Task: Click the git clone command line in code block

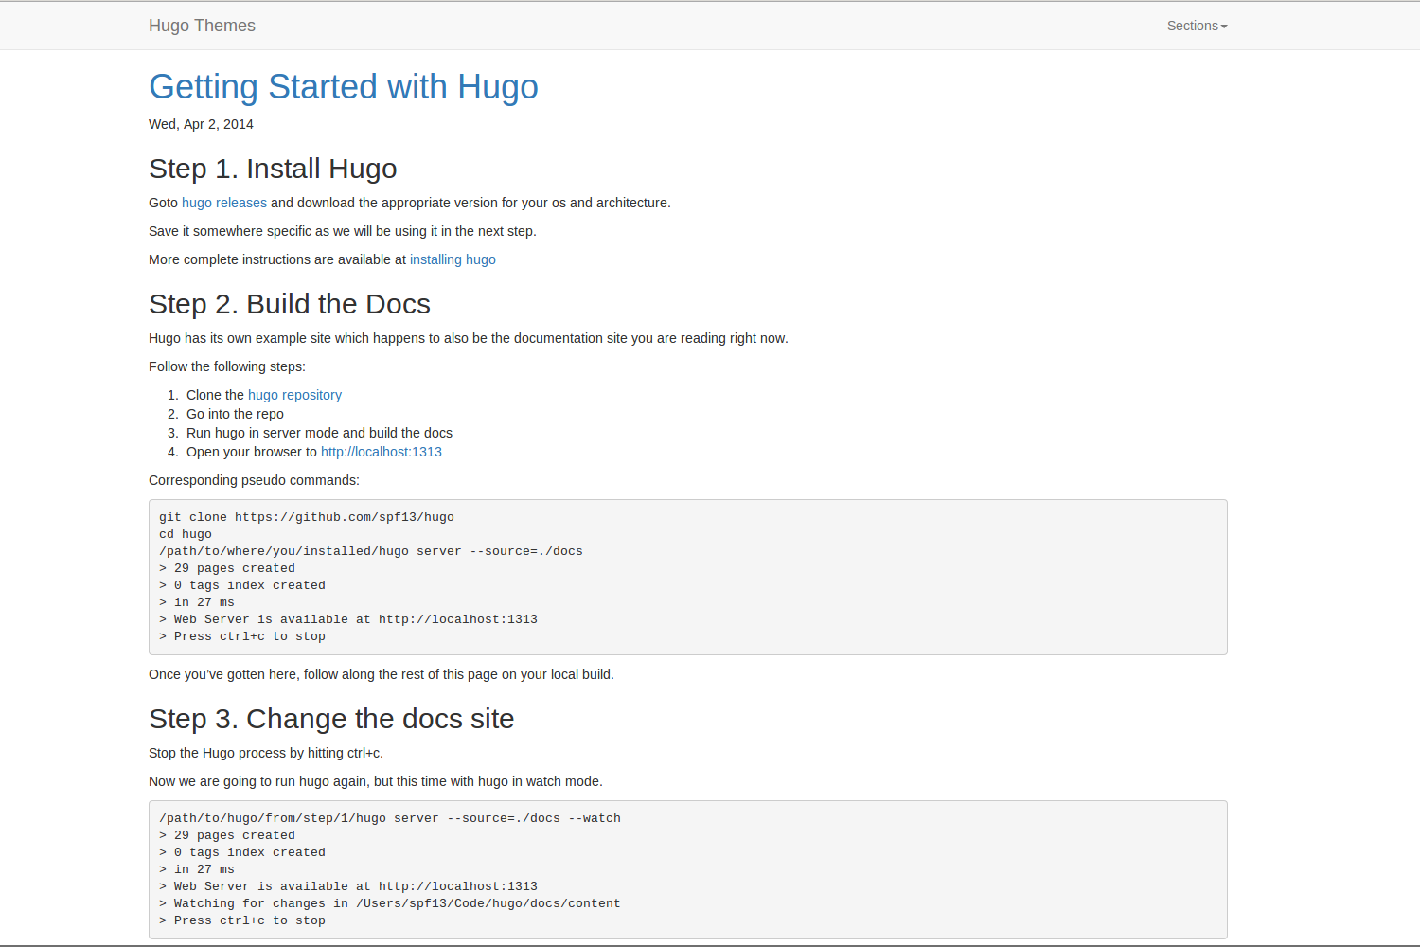Action: [307, 517]
